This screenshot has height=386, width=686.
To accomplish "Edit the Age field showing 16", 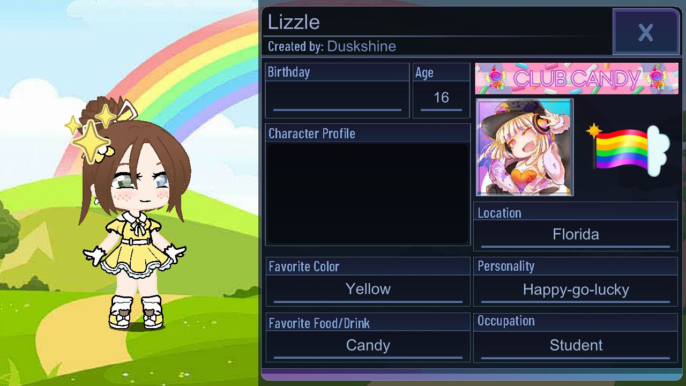I will [x=441, y=99].
